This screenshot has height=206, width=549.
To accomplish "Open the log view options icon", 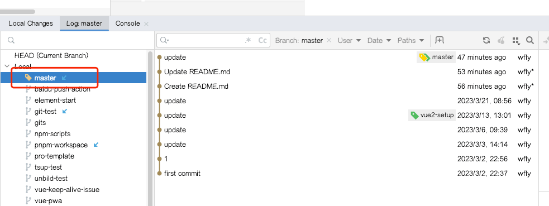I will pyautogui.click(x=515, y=41).
